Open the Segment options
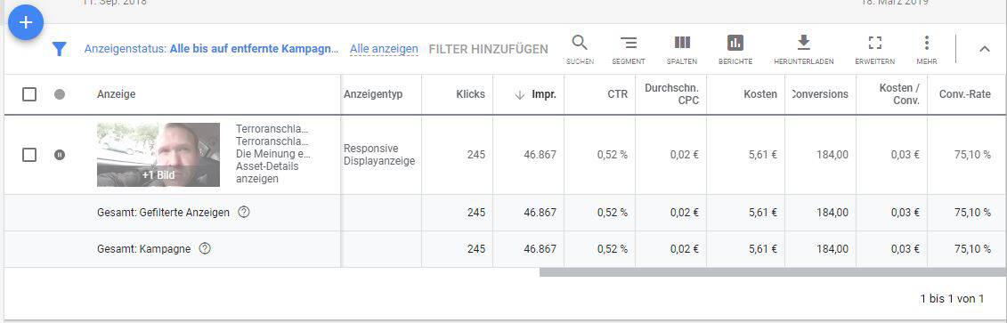 (629, 50)
